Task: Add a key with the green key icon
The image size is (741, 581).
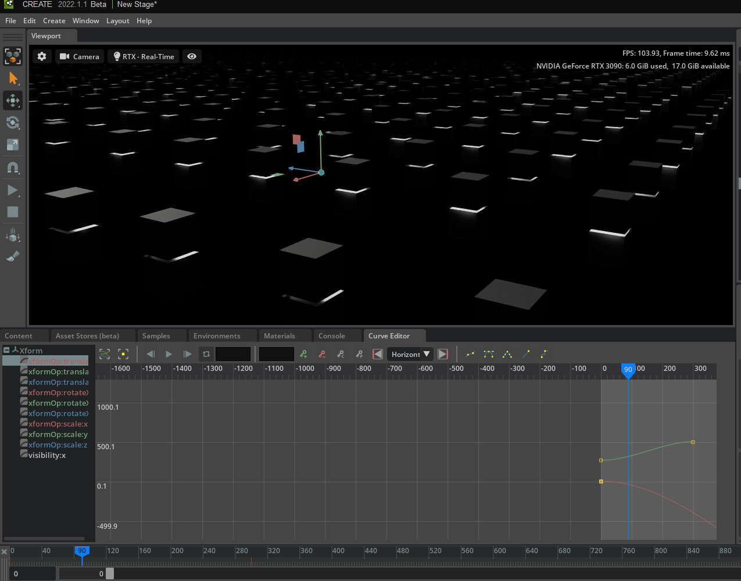Action: (303, 353)
